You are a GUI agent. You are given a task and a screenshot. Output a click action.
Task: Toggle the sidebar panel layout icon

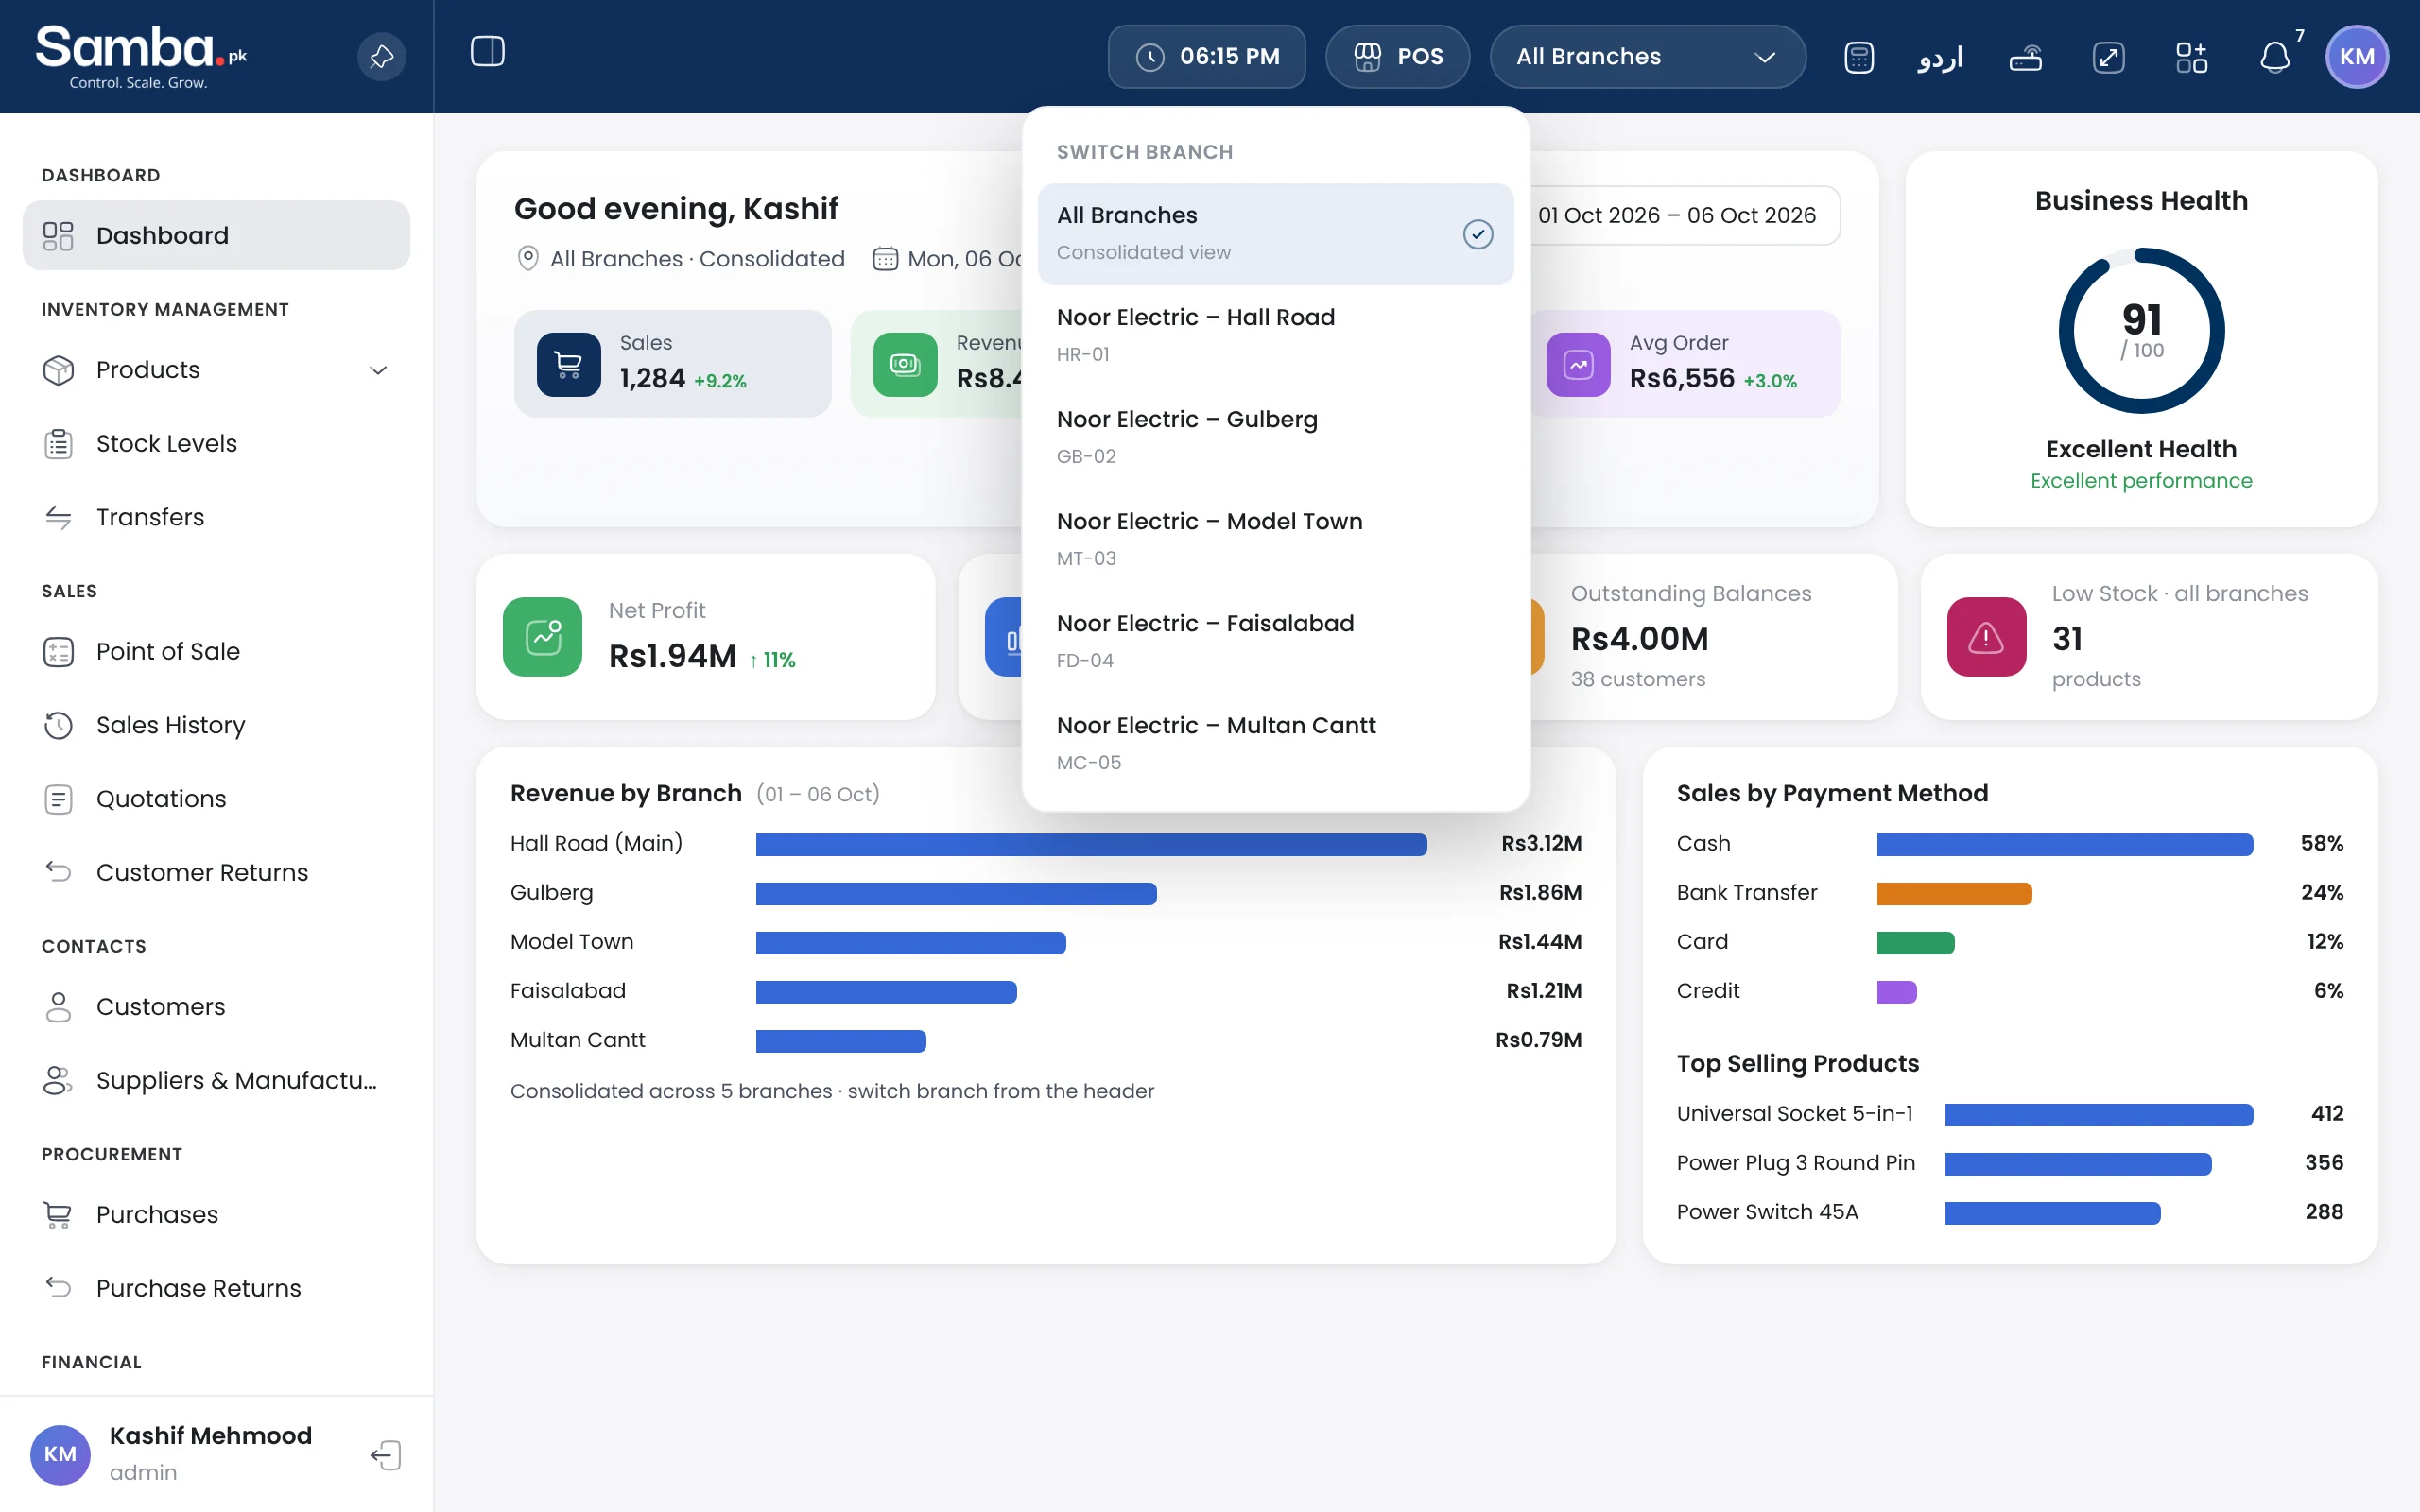point(487,52)
